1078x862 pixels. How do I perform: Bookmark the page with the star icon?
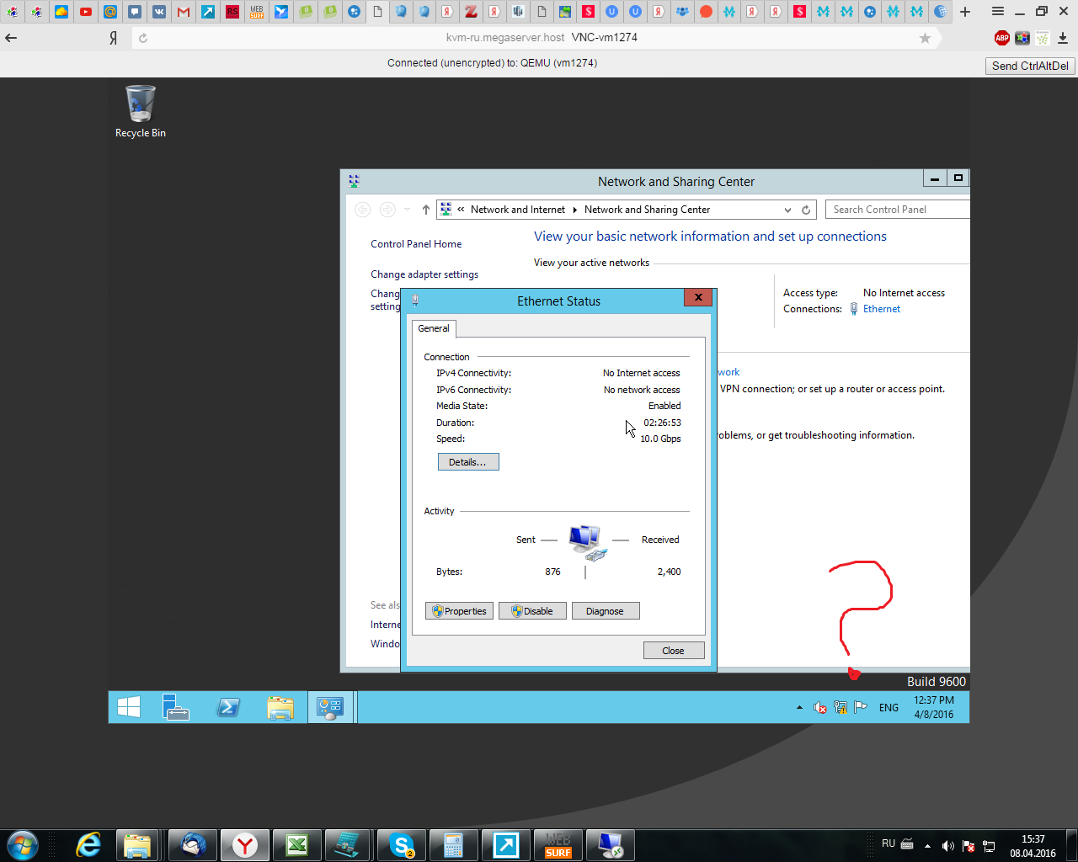point(925,38)
